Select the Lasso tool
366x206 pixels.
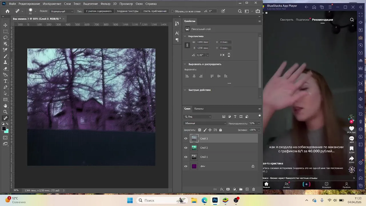tap(5, 37)
